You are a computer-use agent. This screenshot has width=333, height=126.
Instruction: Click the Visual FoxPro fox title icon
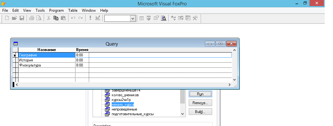click(3, 3)
